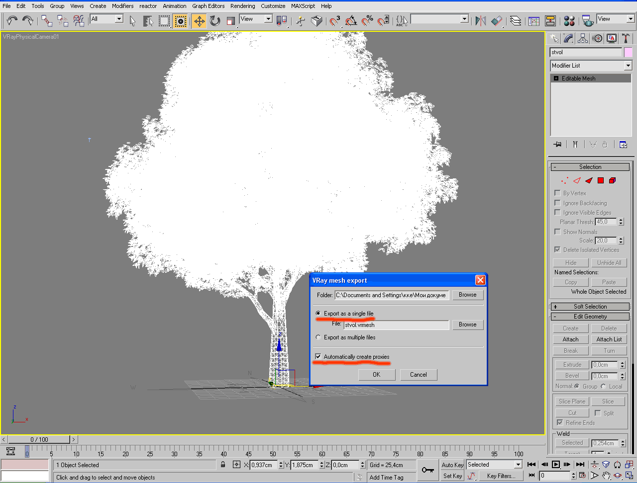The image size is (637, 483).
Task: Select Export as multiple files option
Action: (x=318, y=337)
